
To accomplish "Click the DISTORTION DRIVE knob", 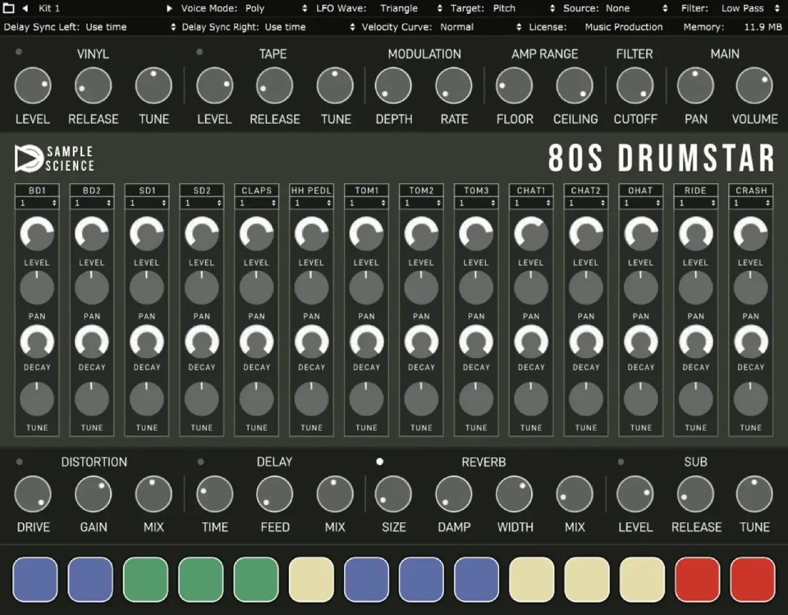I will (33, 494).
